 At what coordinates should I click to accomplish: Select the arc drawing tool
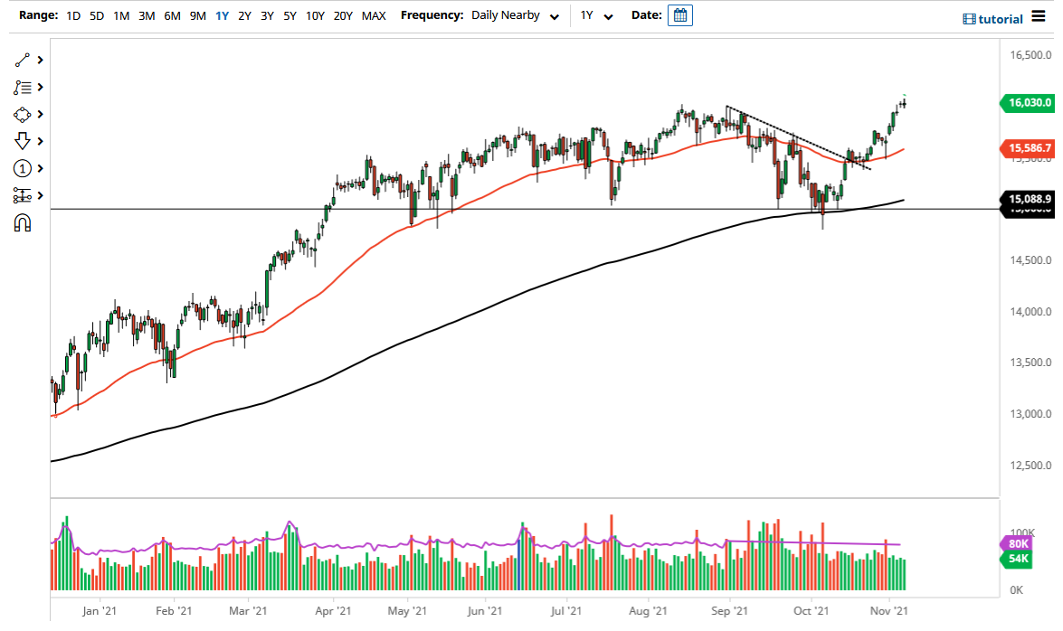click(24, 221)
